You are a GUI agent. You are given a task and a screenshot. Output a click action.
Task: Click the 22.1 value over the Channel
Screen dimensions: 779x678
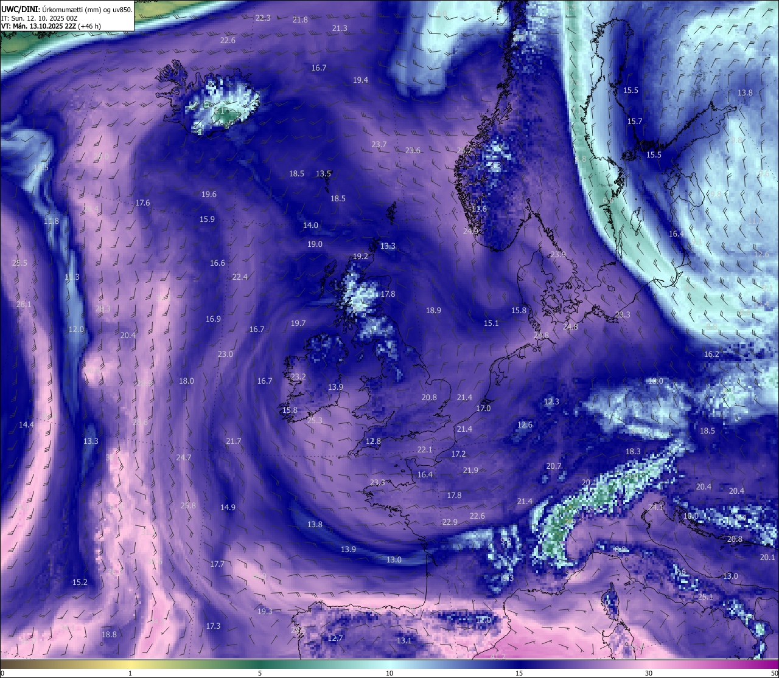click(x=425, y=450)
